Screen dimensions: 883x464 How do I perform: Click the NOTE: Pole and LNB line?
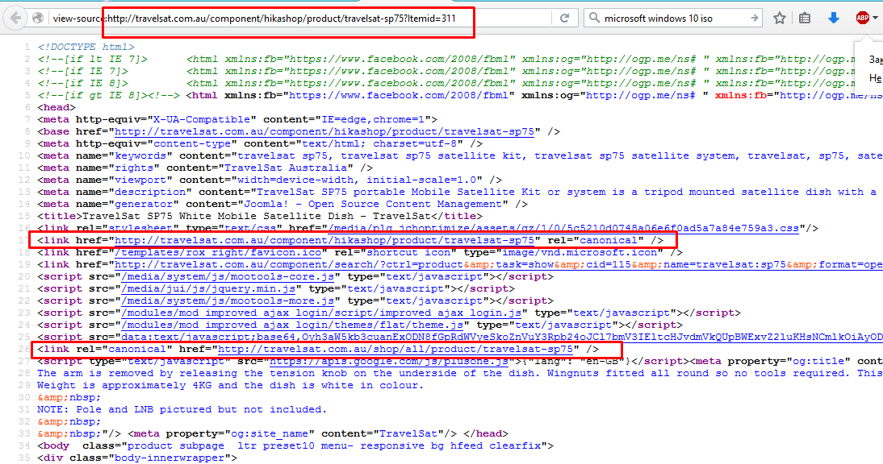(x=182, y=409)
